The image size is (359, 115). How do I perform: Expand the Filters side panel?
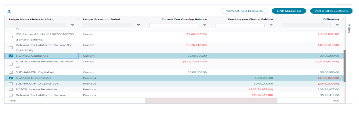349,28
